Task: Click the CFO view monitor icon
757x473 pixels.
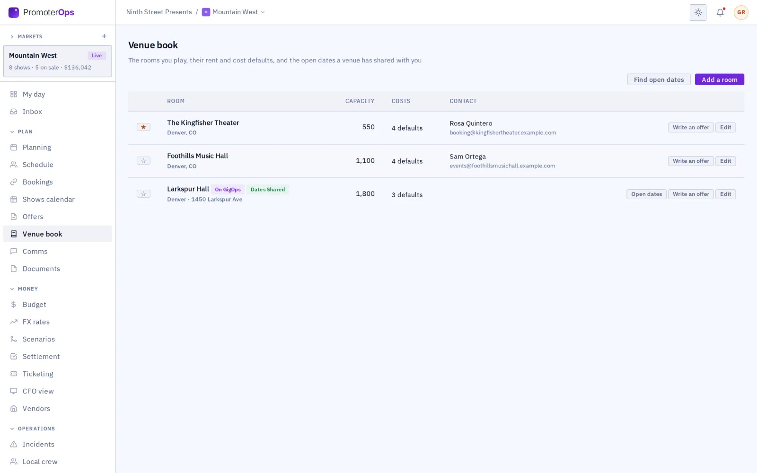Action: tap(14, 391)
